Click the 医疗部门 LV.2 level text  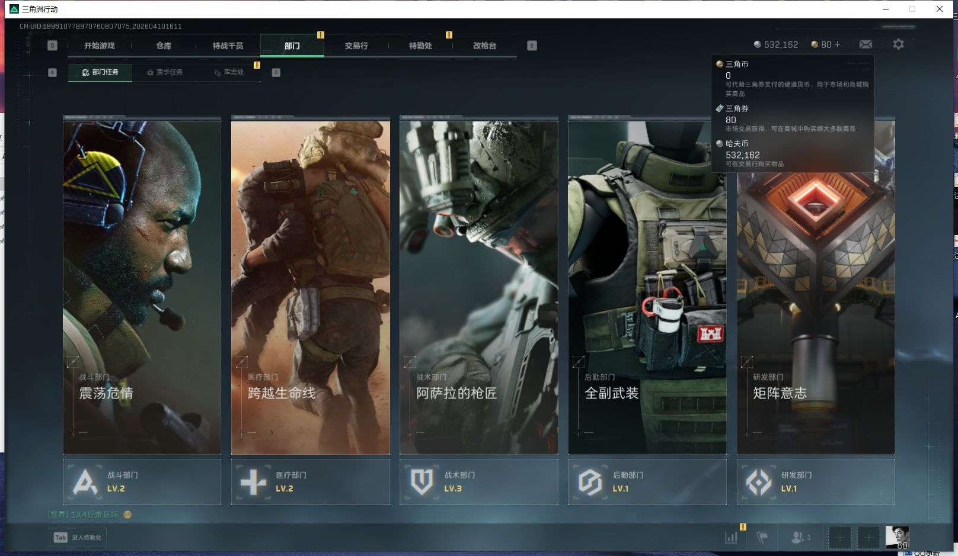(285, 488)
